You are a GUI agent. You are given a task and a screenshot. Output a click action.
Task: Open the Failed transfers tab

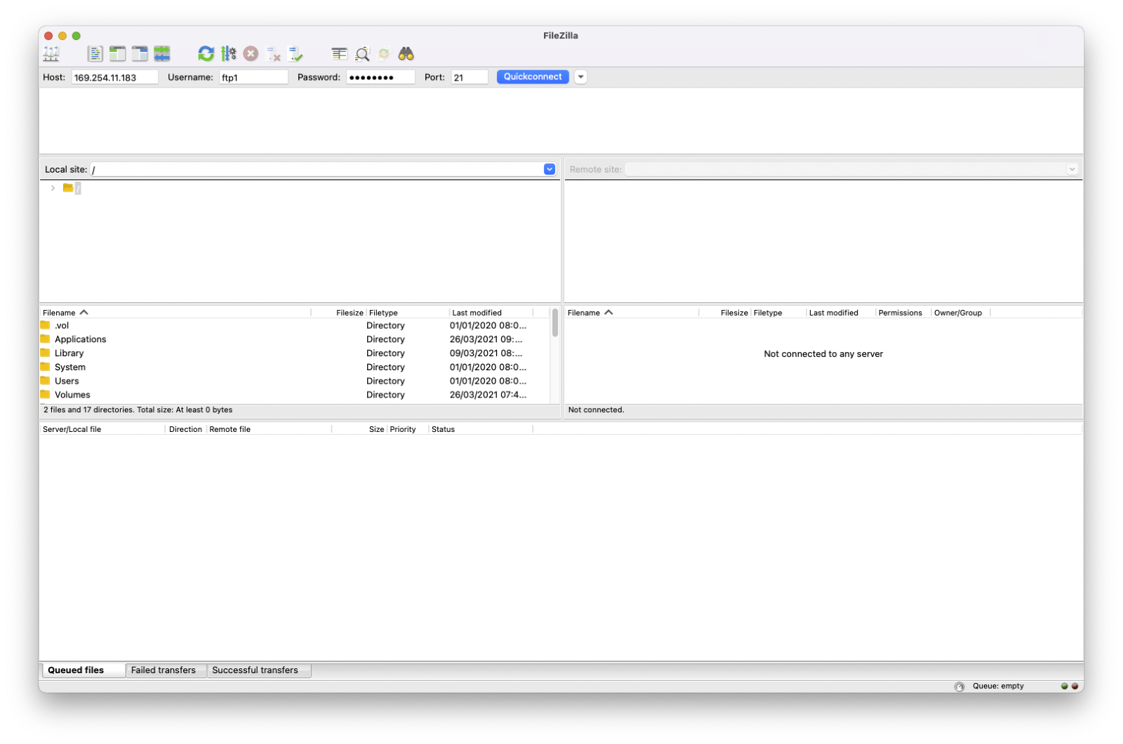click(x=166, y=671)
